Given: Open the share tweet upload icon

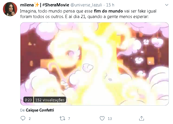Looking at the screenshot, I should coord(141,118).
